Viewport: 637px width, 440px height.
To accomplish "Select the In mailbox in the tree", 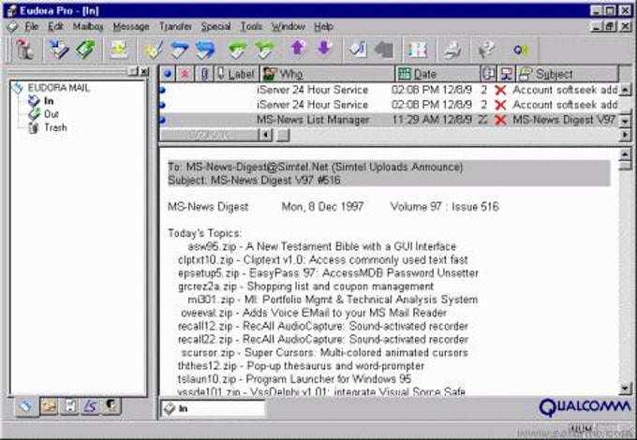I will 49,101.
